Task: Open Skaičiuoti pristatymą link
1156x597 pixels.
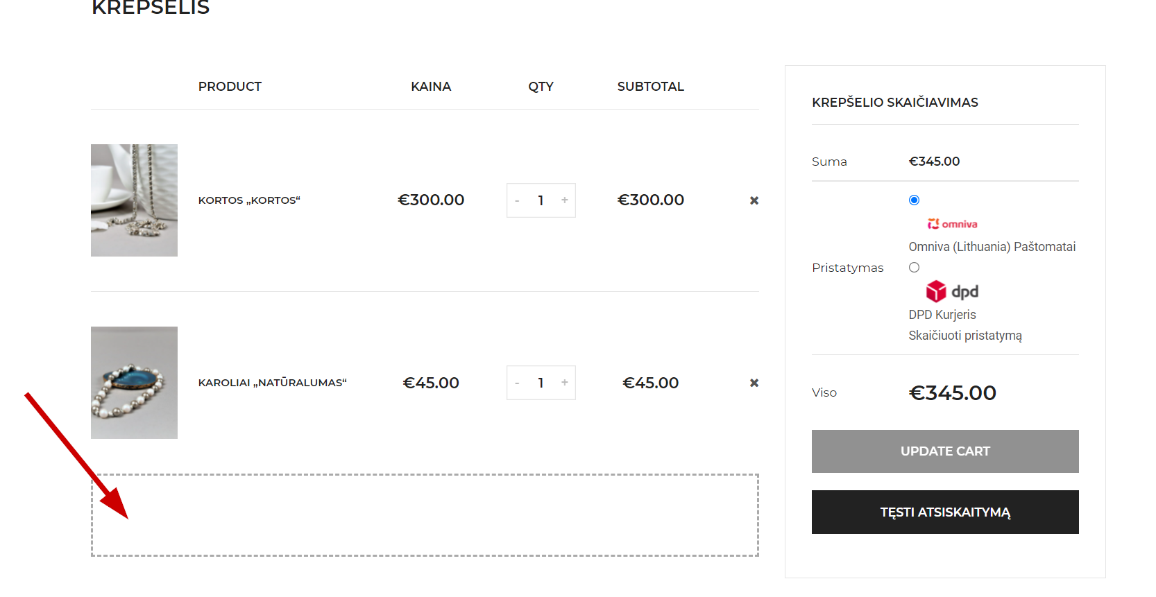Action: (965, 336)
